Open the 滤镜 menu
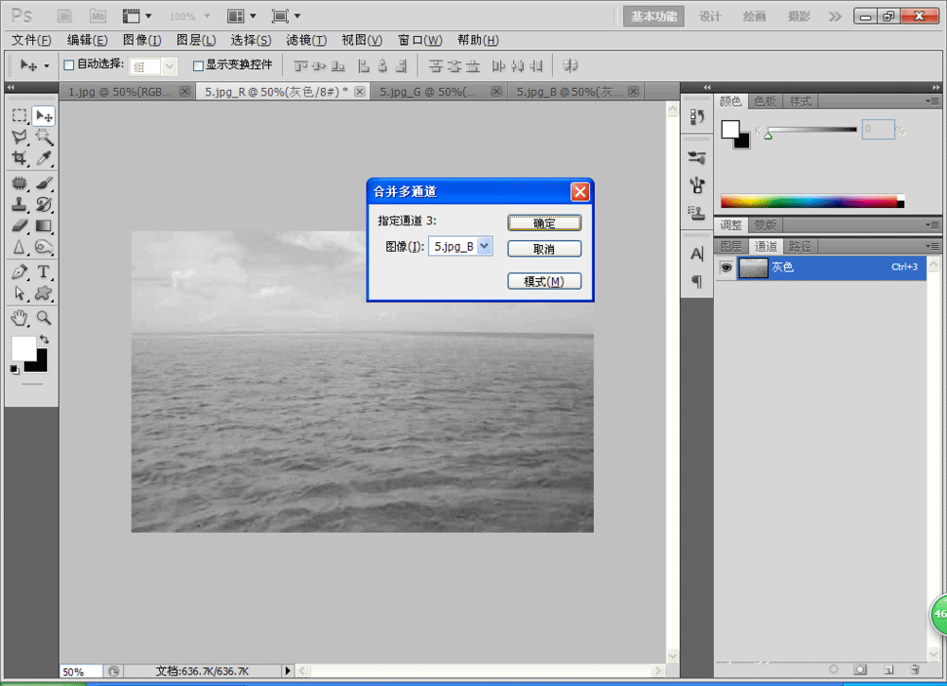Image resolution: width=947 pixels, height=686 pixels. [305, 40]
